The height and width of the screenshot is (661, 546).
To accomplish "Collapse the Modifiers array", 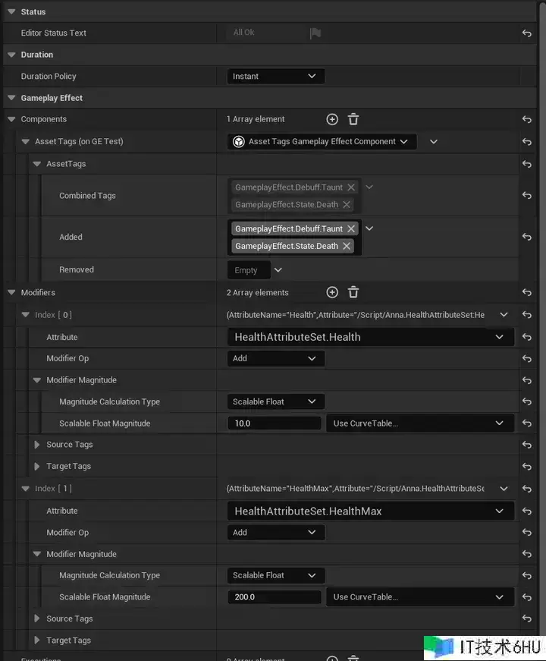I will (11, 292).
